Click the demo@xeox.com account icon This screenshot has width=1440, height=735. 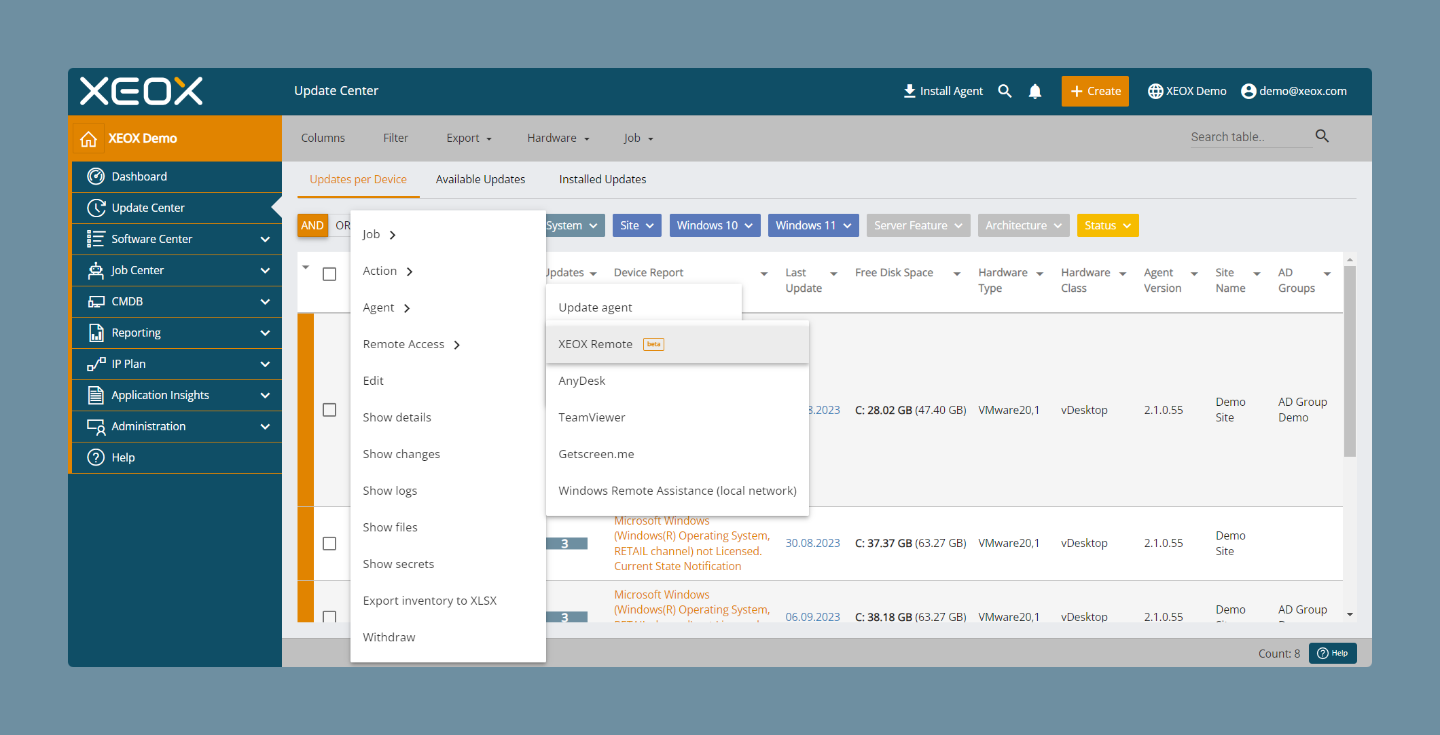1248,91
